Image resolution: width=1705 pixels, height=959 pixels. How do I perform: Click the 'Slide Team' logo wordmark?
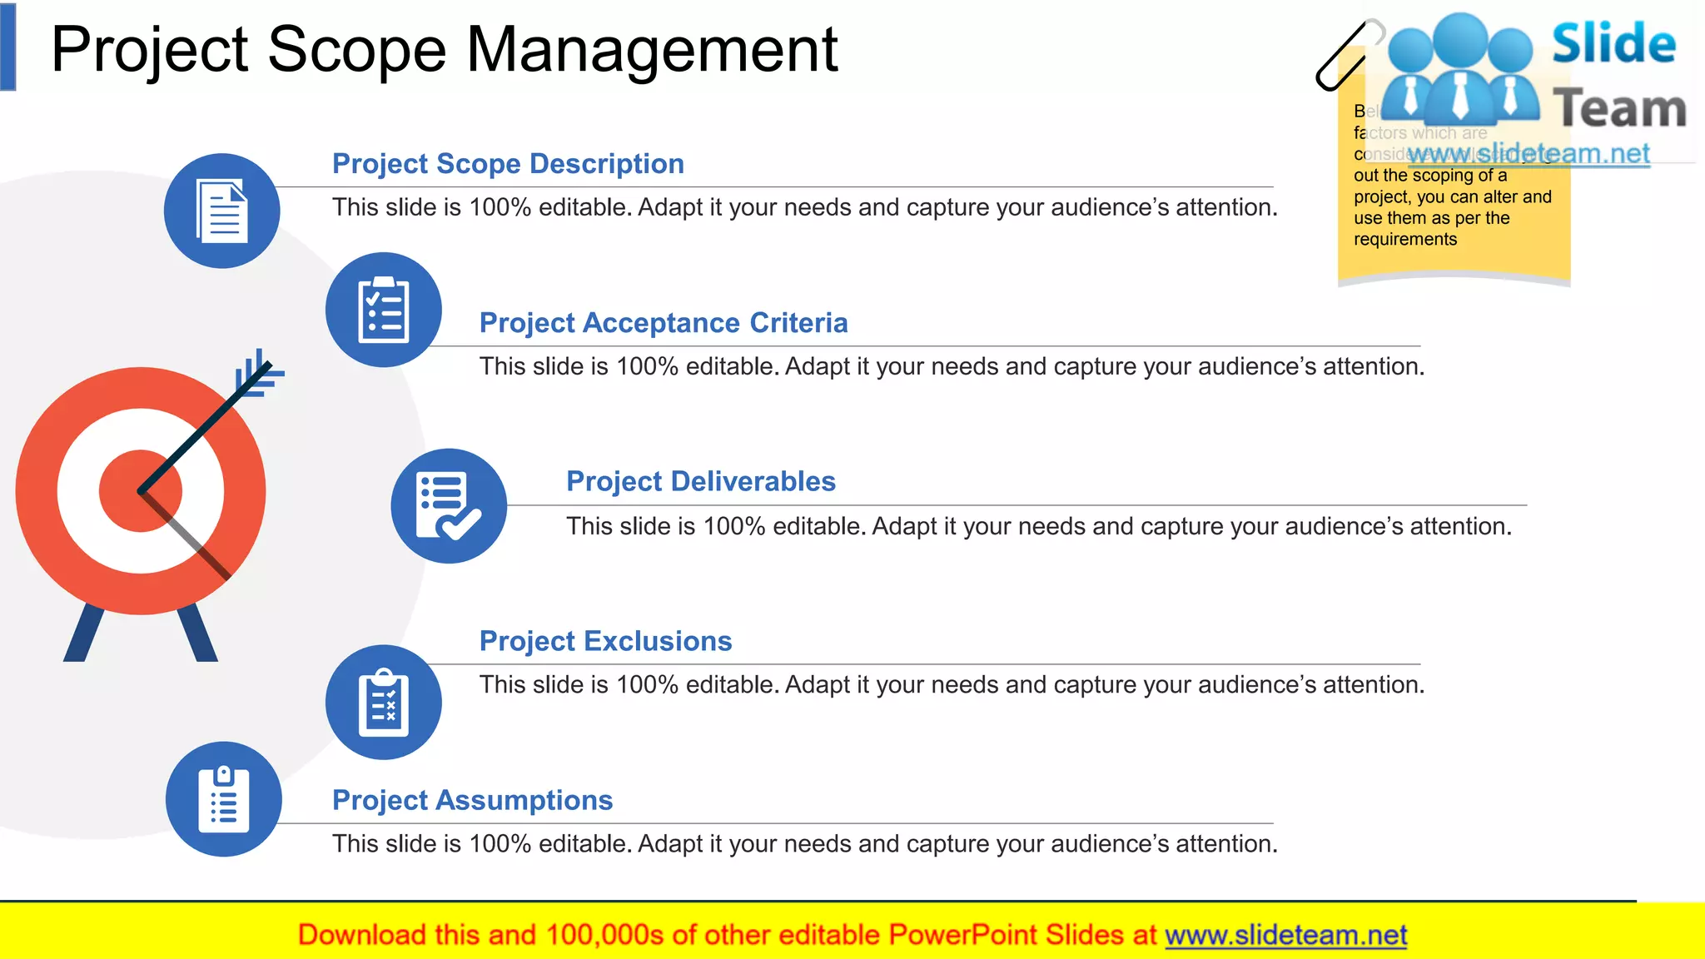click(1618, 77)
